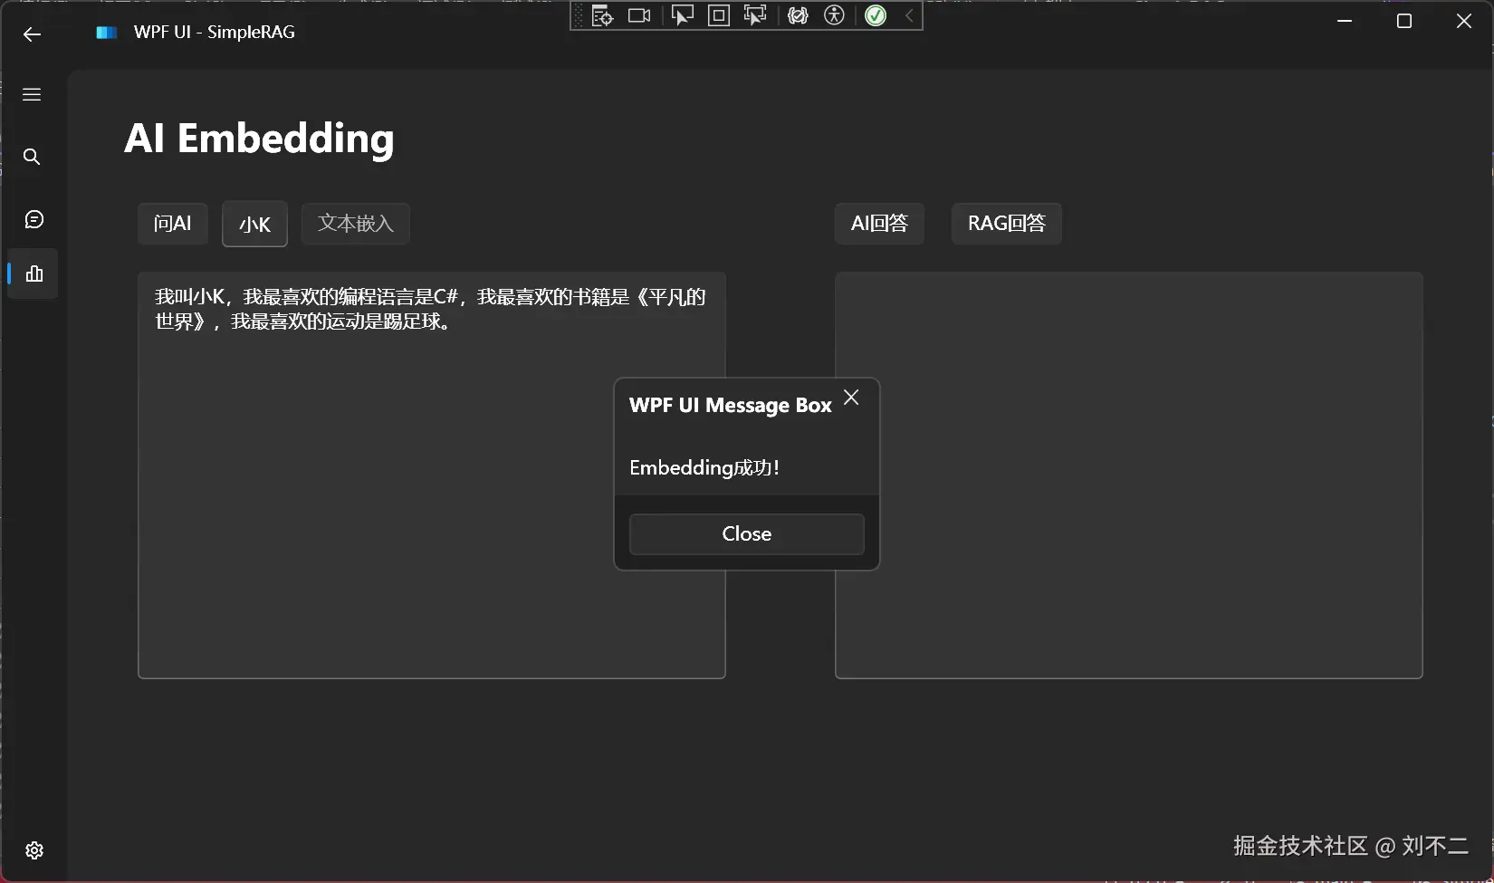Open Live Visual Tree from debug toolbar
Screen dimensions: 1494x883
point(602,16)
